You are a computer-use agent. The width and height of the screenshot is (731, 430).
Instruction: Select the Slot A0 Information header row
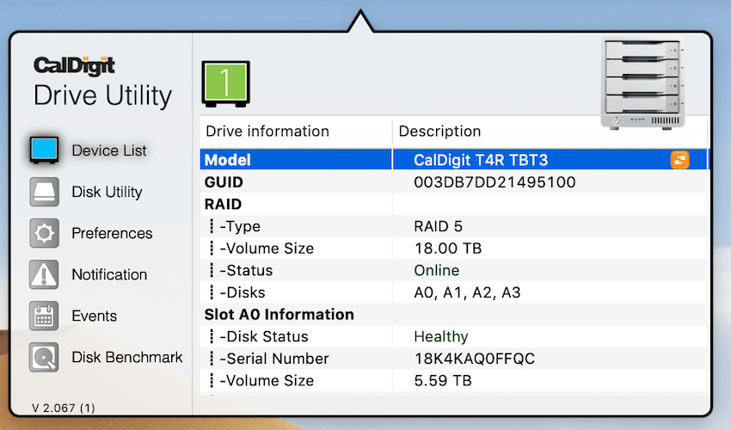455,315
